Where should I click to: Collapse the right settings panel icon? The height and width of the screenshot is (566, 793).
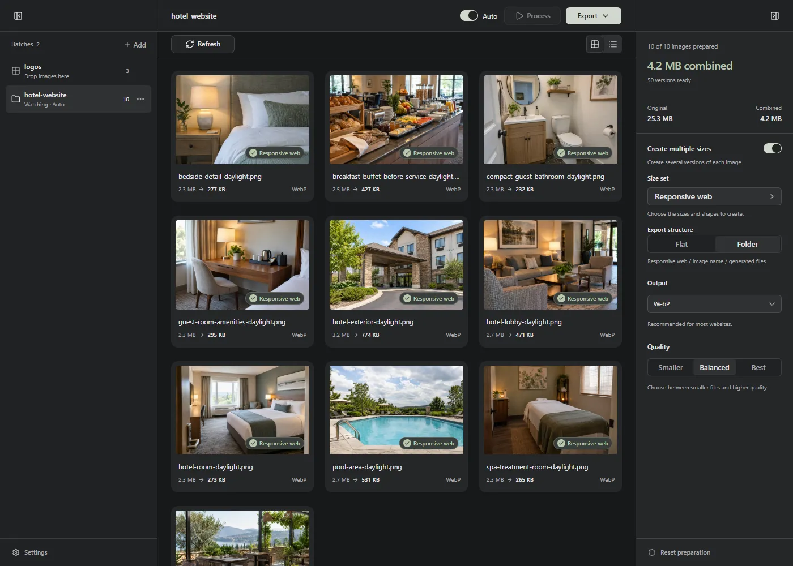point(775,16)
